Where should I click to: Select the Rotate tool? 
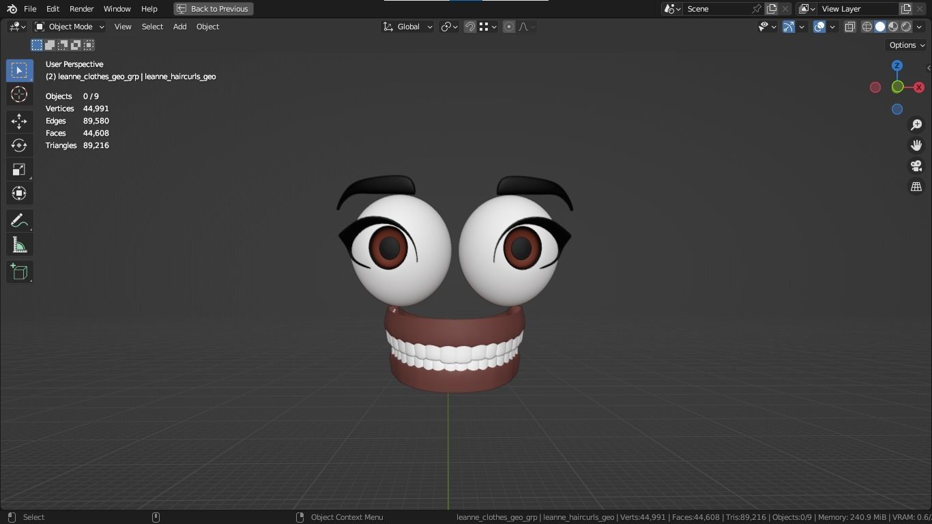[x=19, y=145]
